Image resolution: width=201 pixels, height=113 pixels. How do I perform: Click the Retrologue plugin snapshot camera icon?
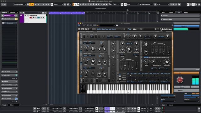(117, 25)
